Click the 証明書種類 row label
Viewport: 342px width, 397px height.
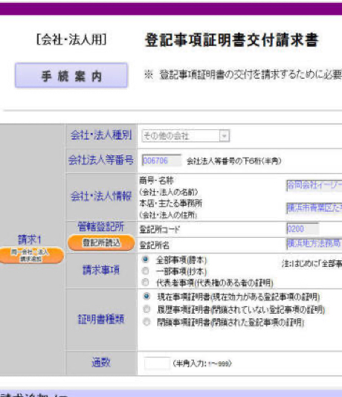[x=101, y=319]
